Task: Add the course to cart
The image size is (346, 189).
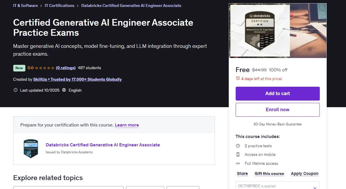Action: [278, 94]
